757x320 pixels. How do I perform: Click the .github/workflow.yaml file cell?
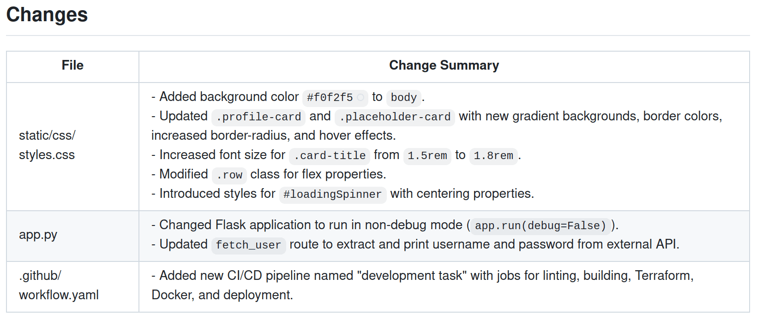coord(59,285)
